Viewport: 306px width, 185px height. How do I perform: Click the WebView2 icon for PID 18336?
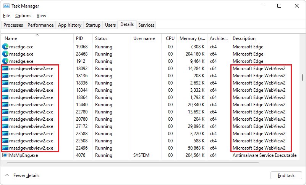point(5,83)
